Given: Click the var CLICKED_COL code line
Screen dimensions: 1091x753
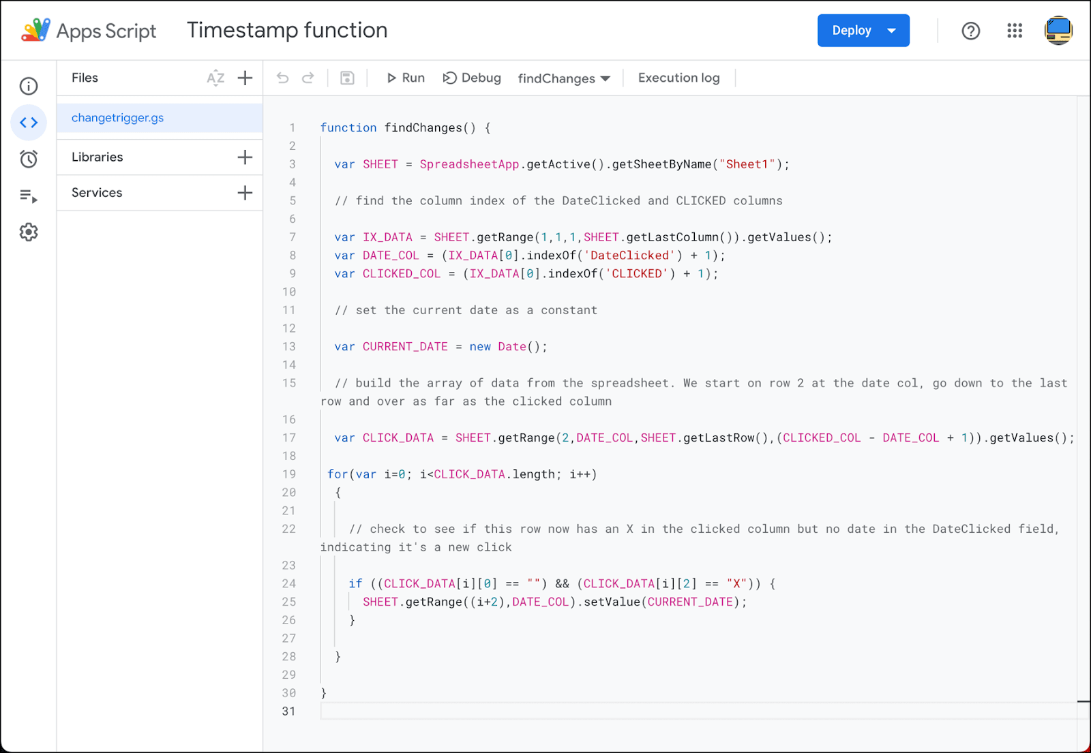Looking at the screenshot, I should tap(526, 274).
